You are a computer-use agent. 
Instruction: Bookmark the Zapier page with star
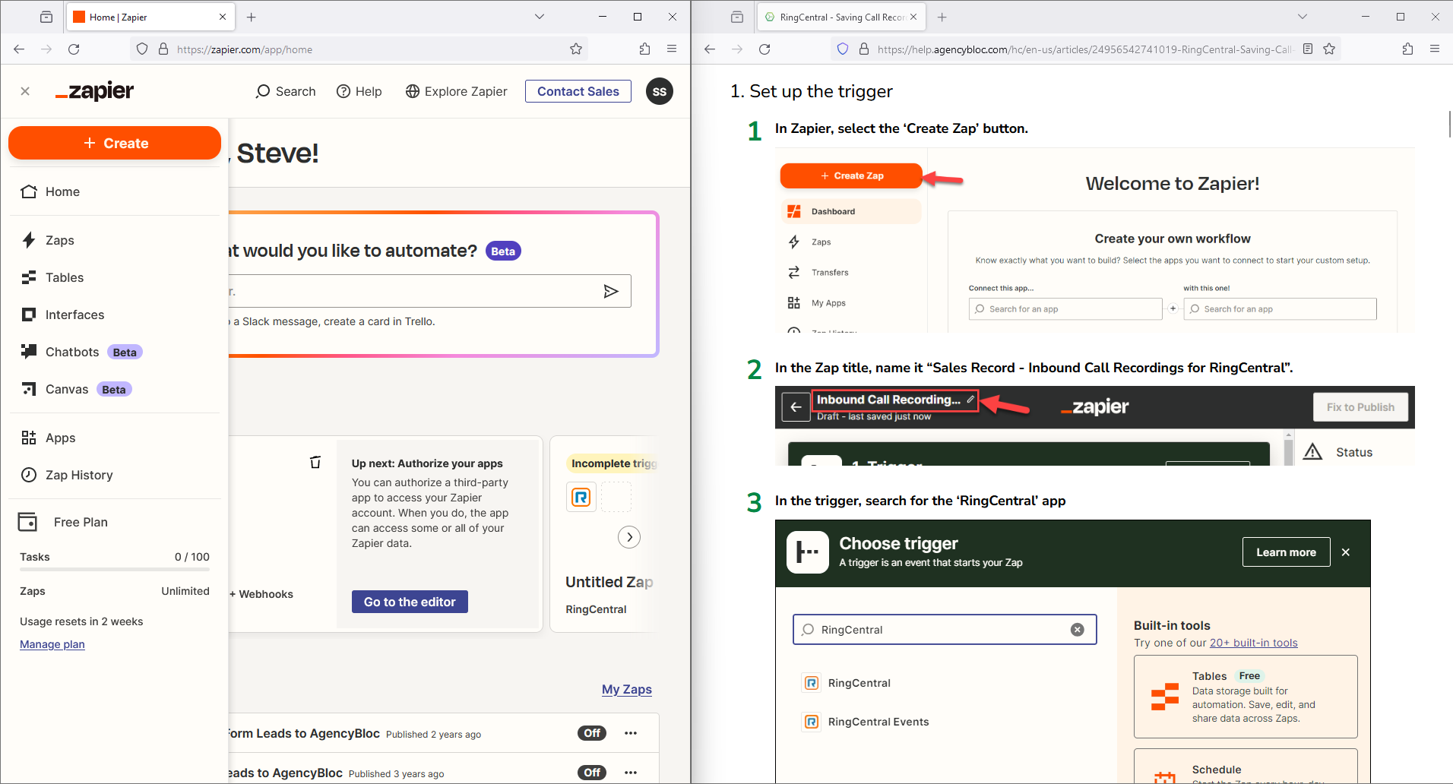(x=576, y=49)
